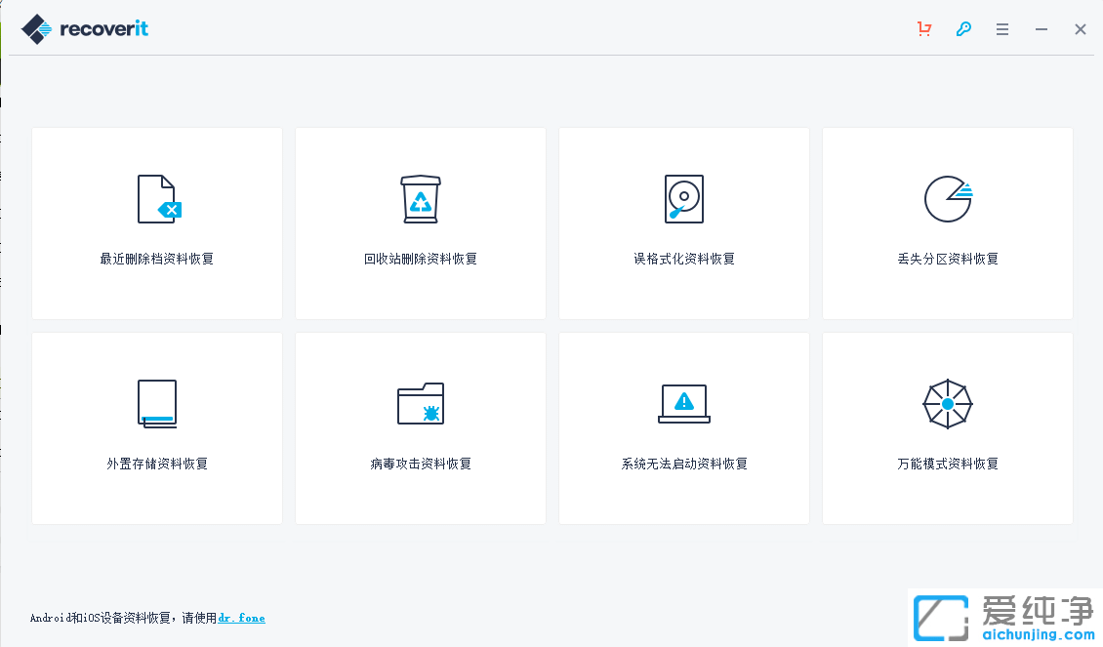Select the 万能模式资料恢复 text label

click(x=948, y=464)
